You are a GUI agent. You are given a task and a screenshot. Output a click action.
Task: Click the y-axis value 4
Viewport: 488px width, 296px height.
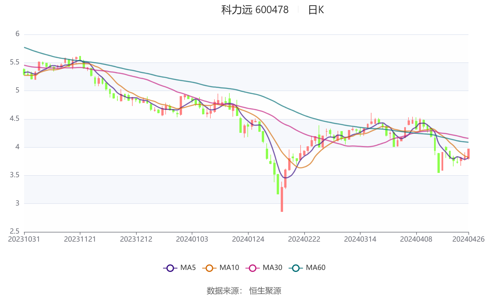17,147
